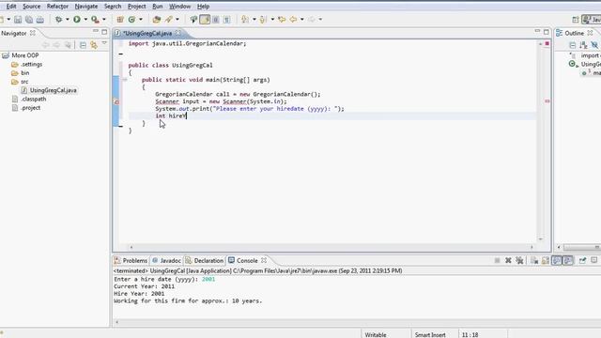601x338 pixels.
Task: Select the .classpath file in Navigator
Action: click(29, 99)
